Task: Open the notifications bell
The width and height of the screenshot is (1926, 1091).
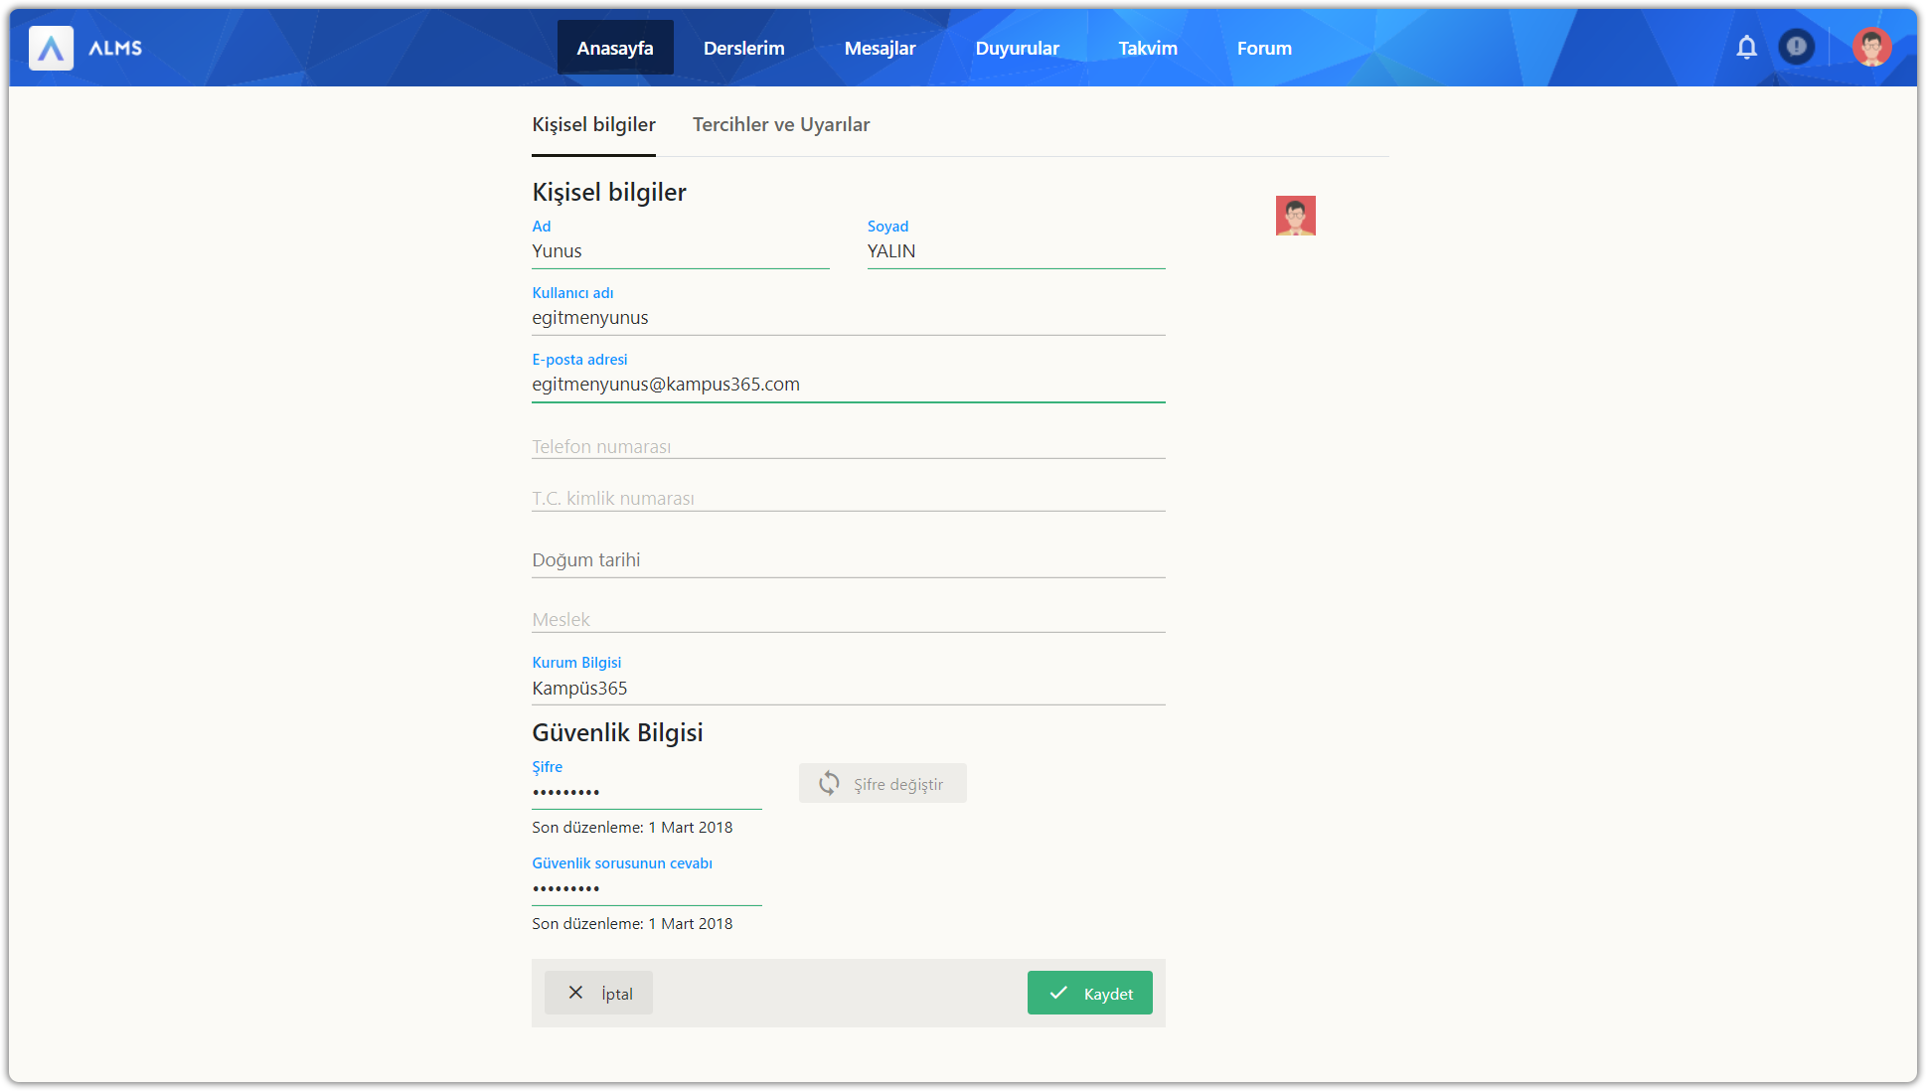Action: [x=1746, y=47]
